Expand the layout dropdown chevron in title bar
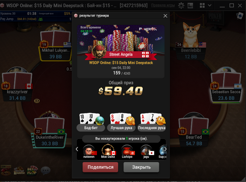 click(x=209, y=6)
